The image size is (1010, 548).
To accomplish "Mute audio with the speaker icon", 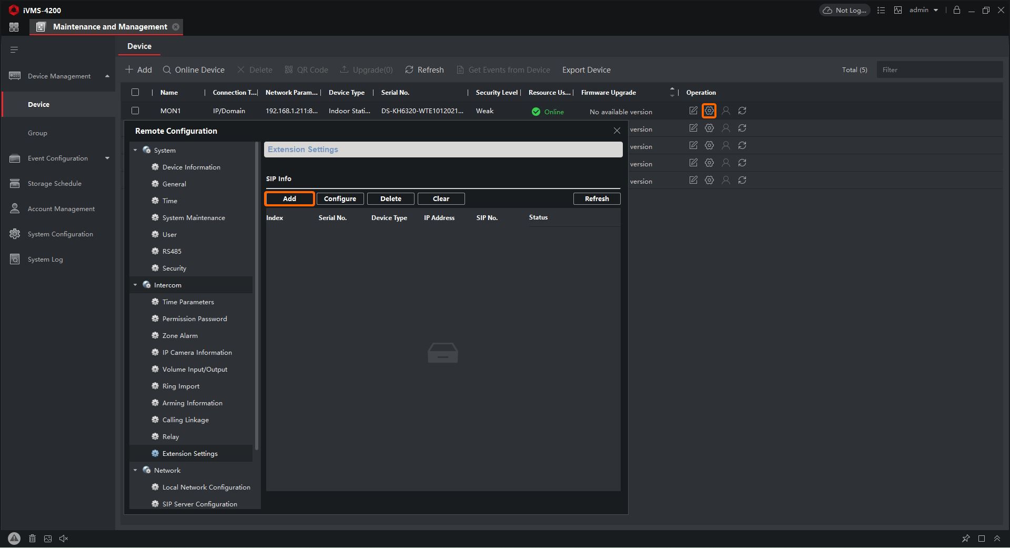I will tap(64, 539).
